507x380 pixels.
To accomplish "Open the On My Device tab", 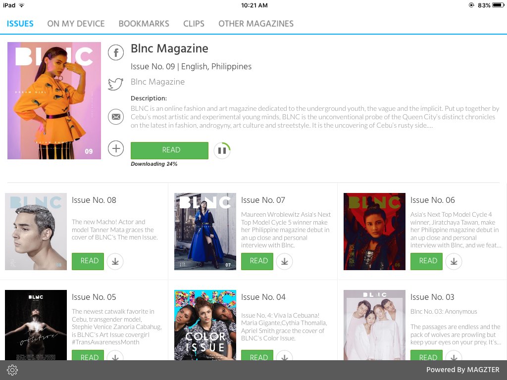I will coord(76,24).
